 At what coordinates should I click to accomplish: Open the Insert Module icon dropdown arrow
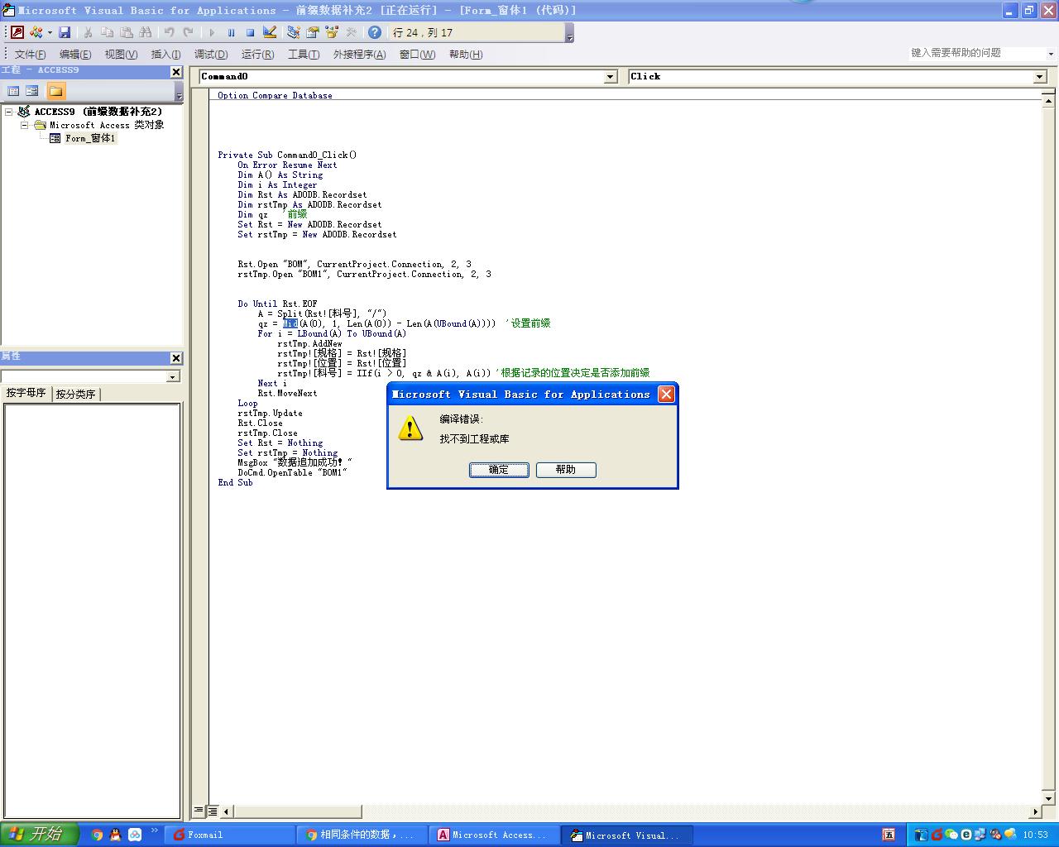pos(50,32)
